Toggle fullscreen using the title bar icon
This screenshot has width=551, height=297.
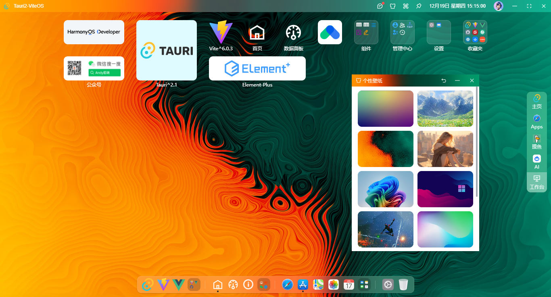529,6
